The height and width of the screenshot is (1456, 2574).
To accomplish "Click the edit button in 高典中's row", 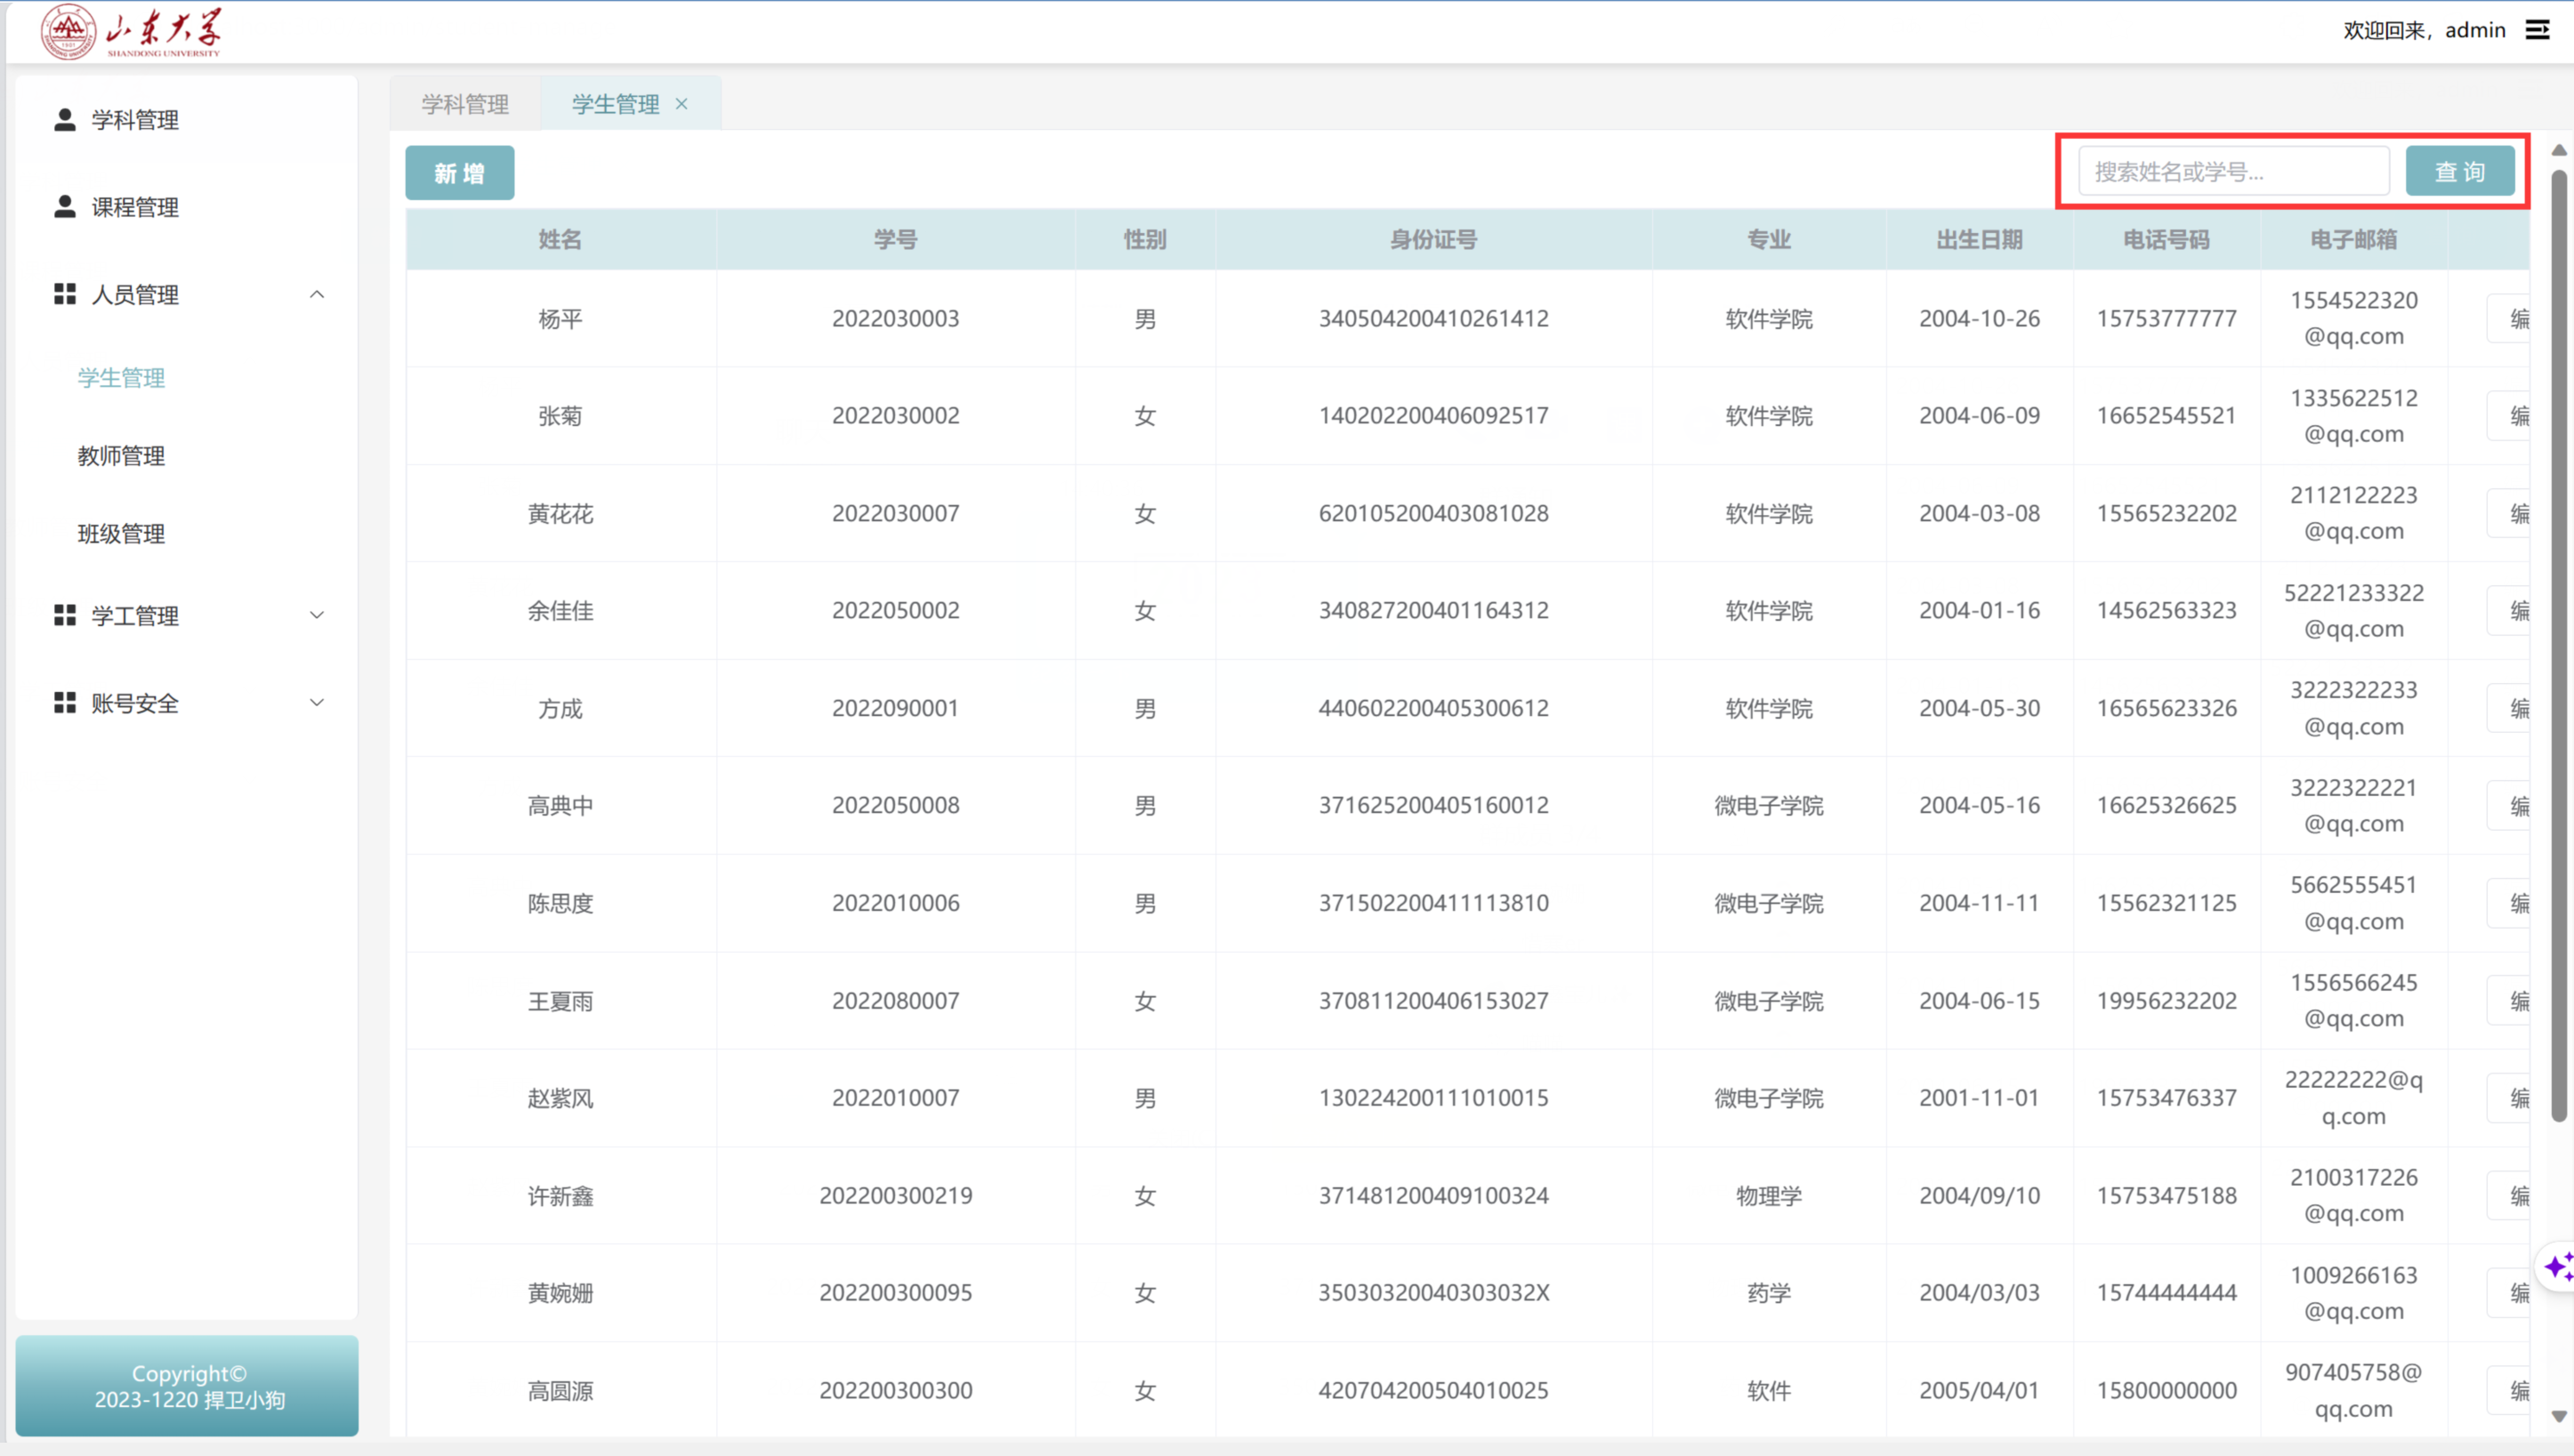I will pos(2509,806).
